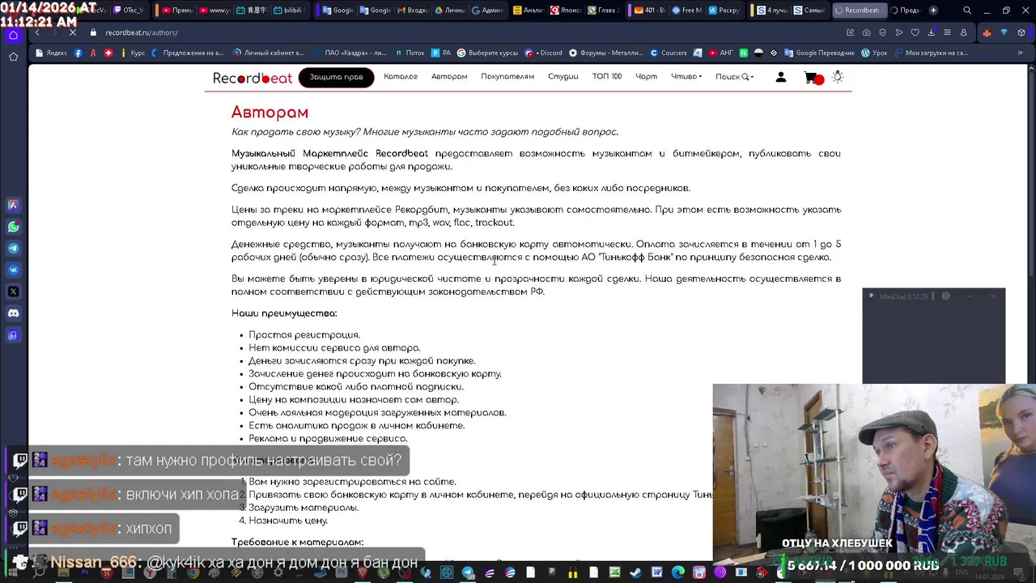This screenshot has width=1036, height=583.
Task: Open the tab search magnifier icon
Action: [967, 11]
